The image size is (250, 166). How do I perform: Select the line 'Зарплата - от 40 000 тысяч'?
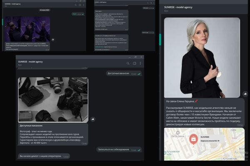coord(33,143)
